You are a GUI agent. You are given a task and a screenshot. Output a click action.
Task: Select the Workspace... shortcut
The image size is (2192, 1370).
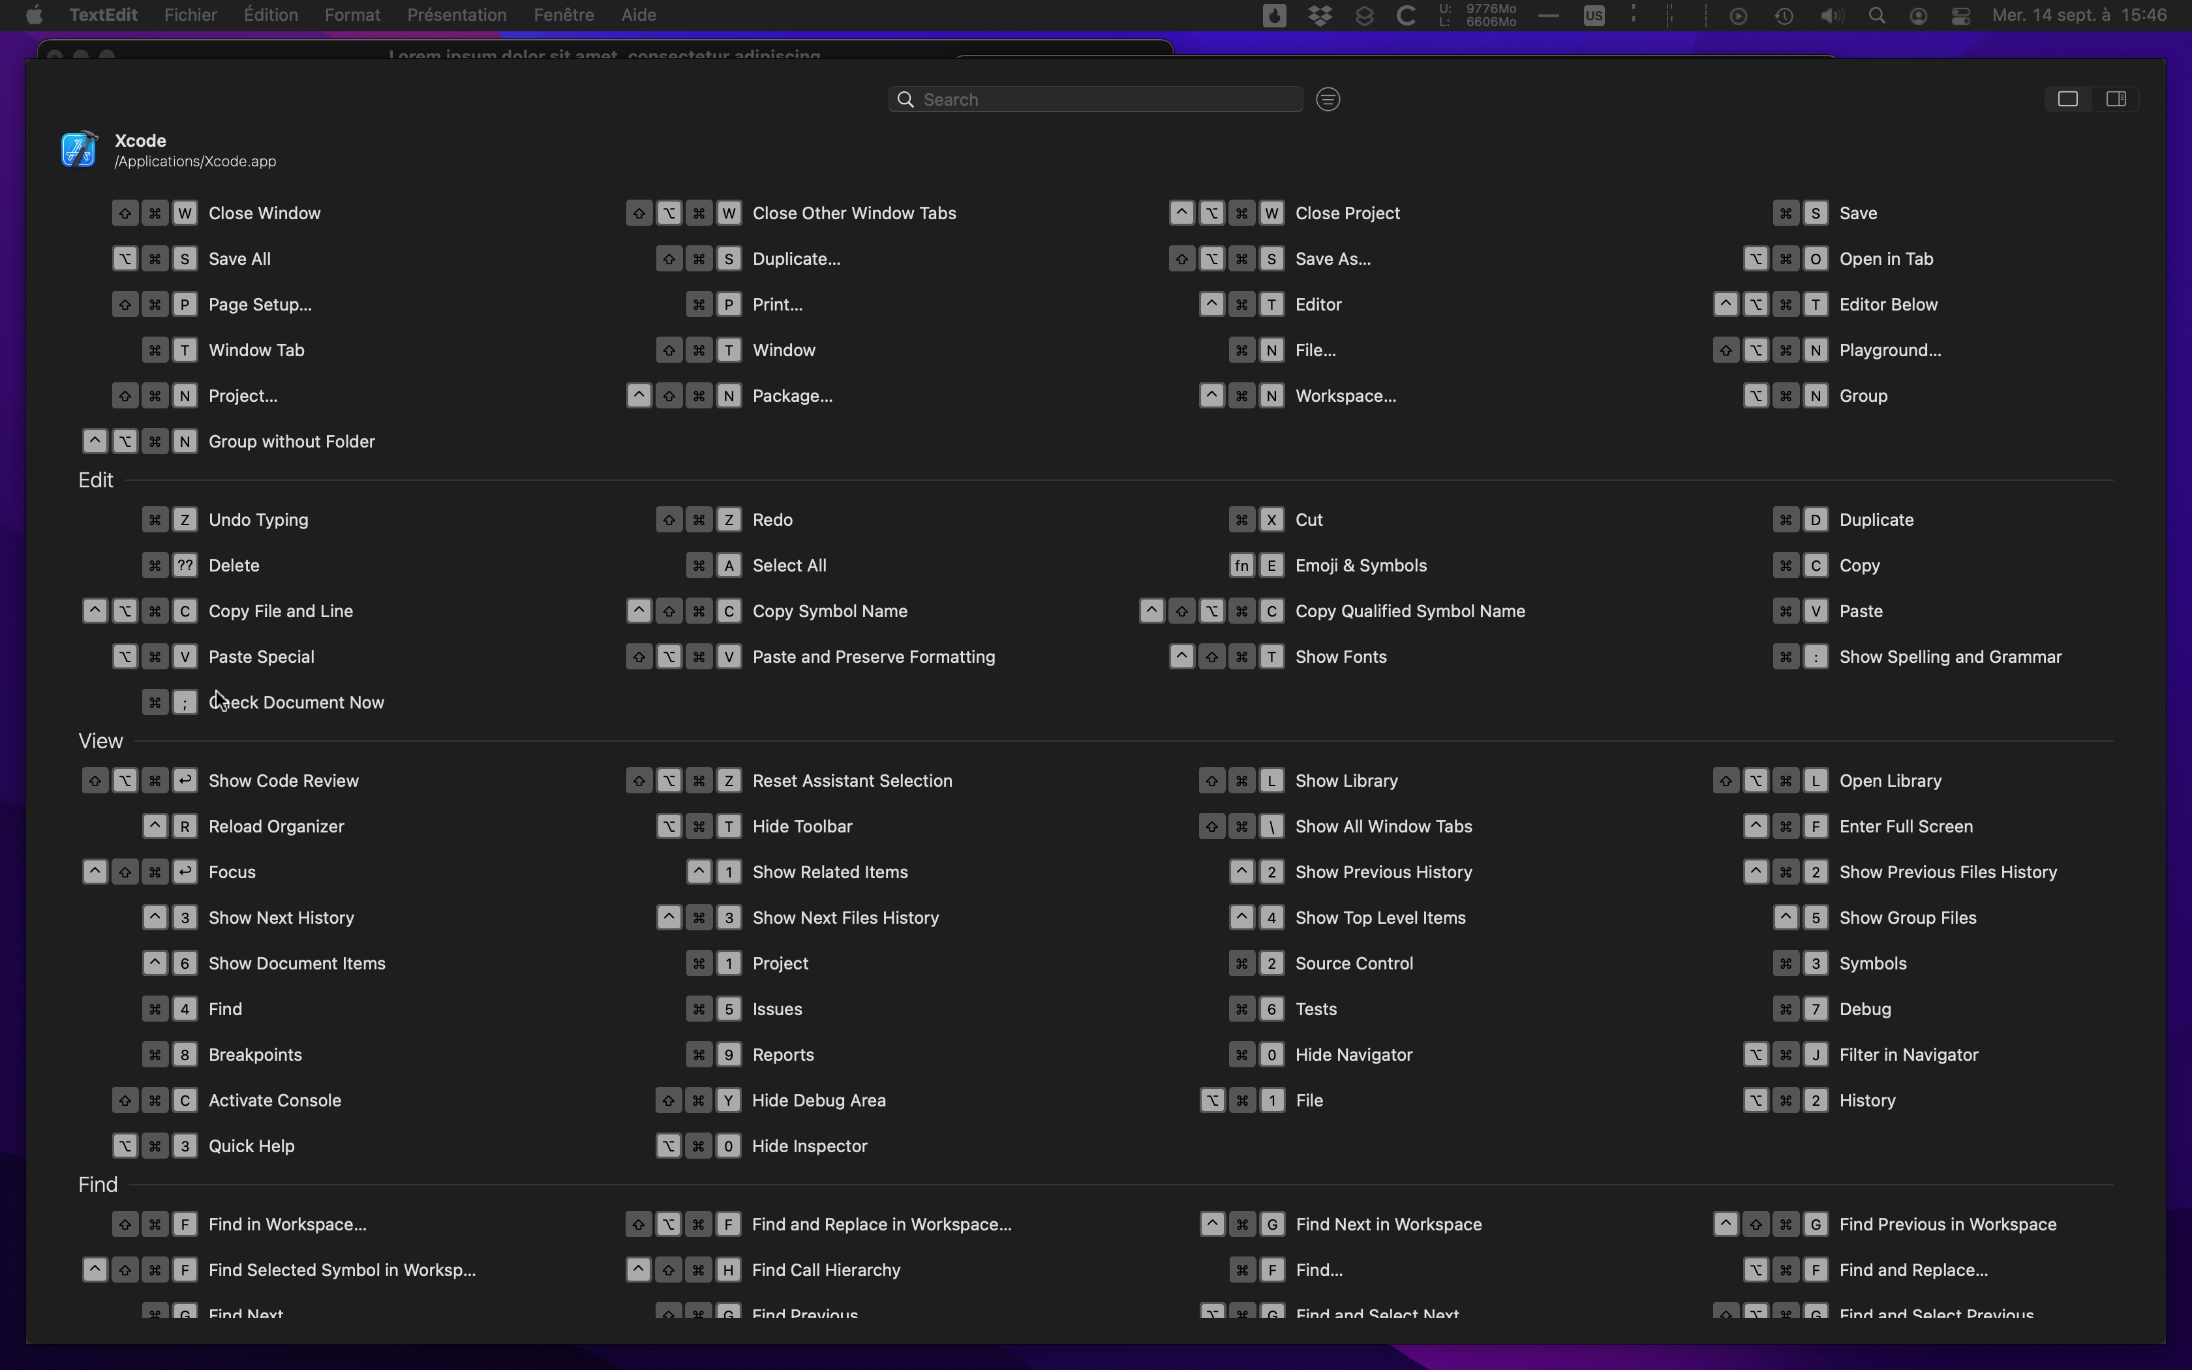pos(1298,396)
